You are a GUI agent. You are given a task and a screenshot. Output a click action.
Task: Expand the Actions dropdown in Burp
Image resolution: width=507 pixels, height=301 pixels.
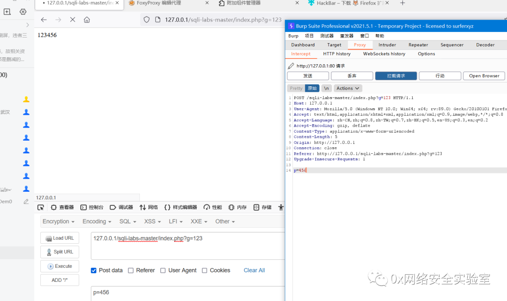348,88
